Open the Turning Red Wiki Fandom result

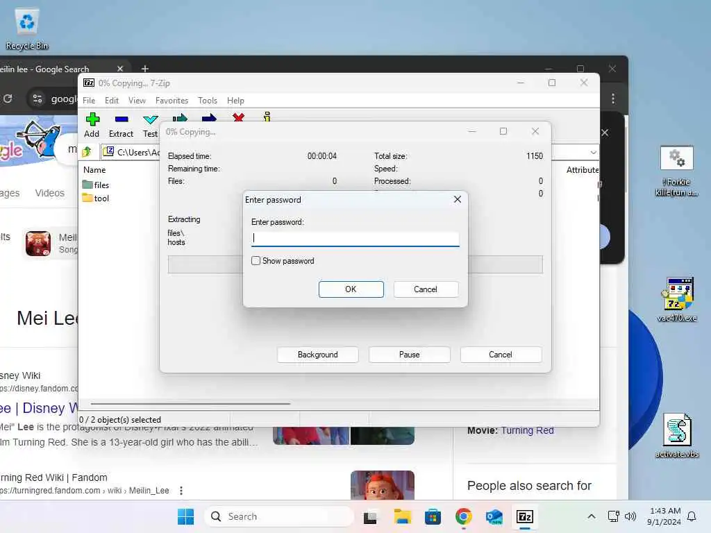pyautogui.click(x=53, y=477)
